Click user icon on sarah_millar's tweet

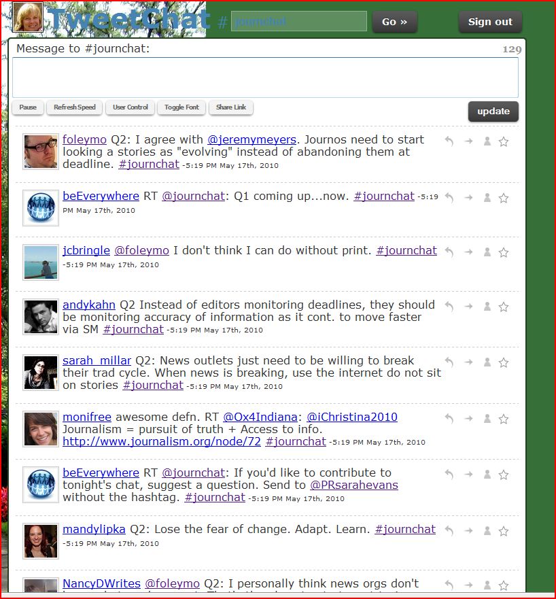(x=487, y=362)
